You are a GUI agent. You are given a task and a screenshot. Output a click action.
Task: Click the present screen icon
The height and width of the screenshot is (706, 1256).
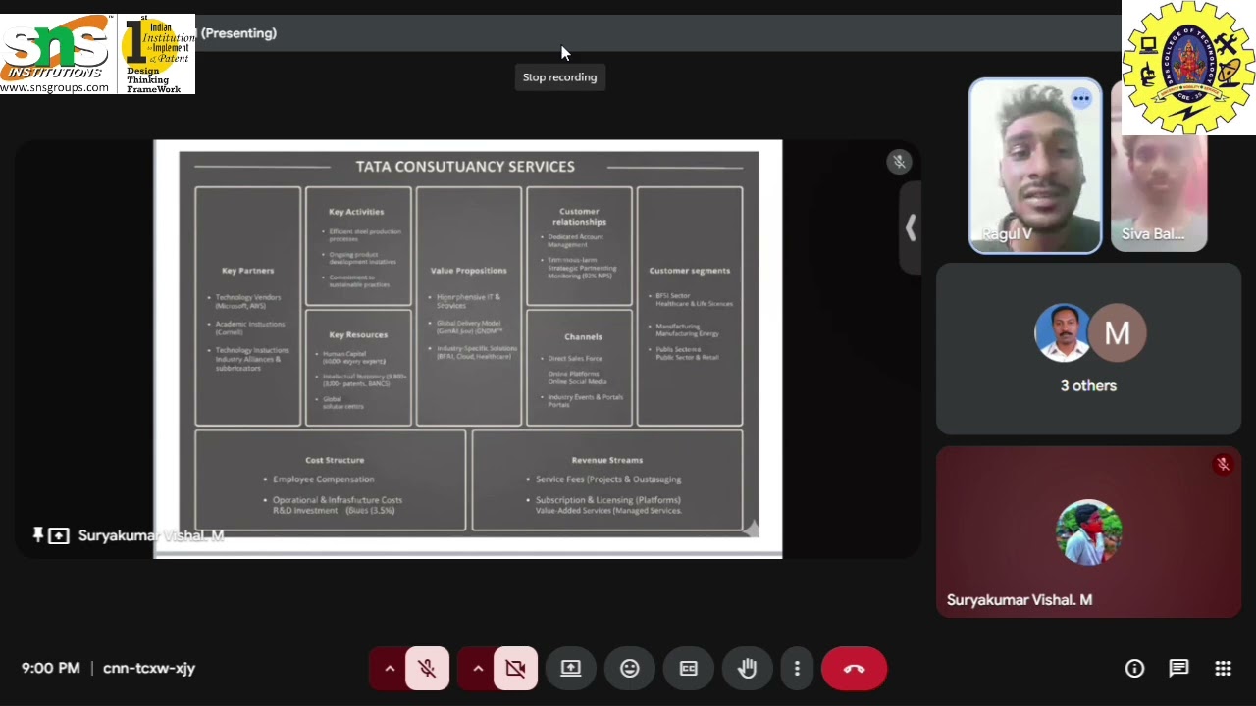tap(570, 669)
